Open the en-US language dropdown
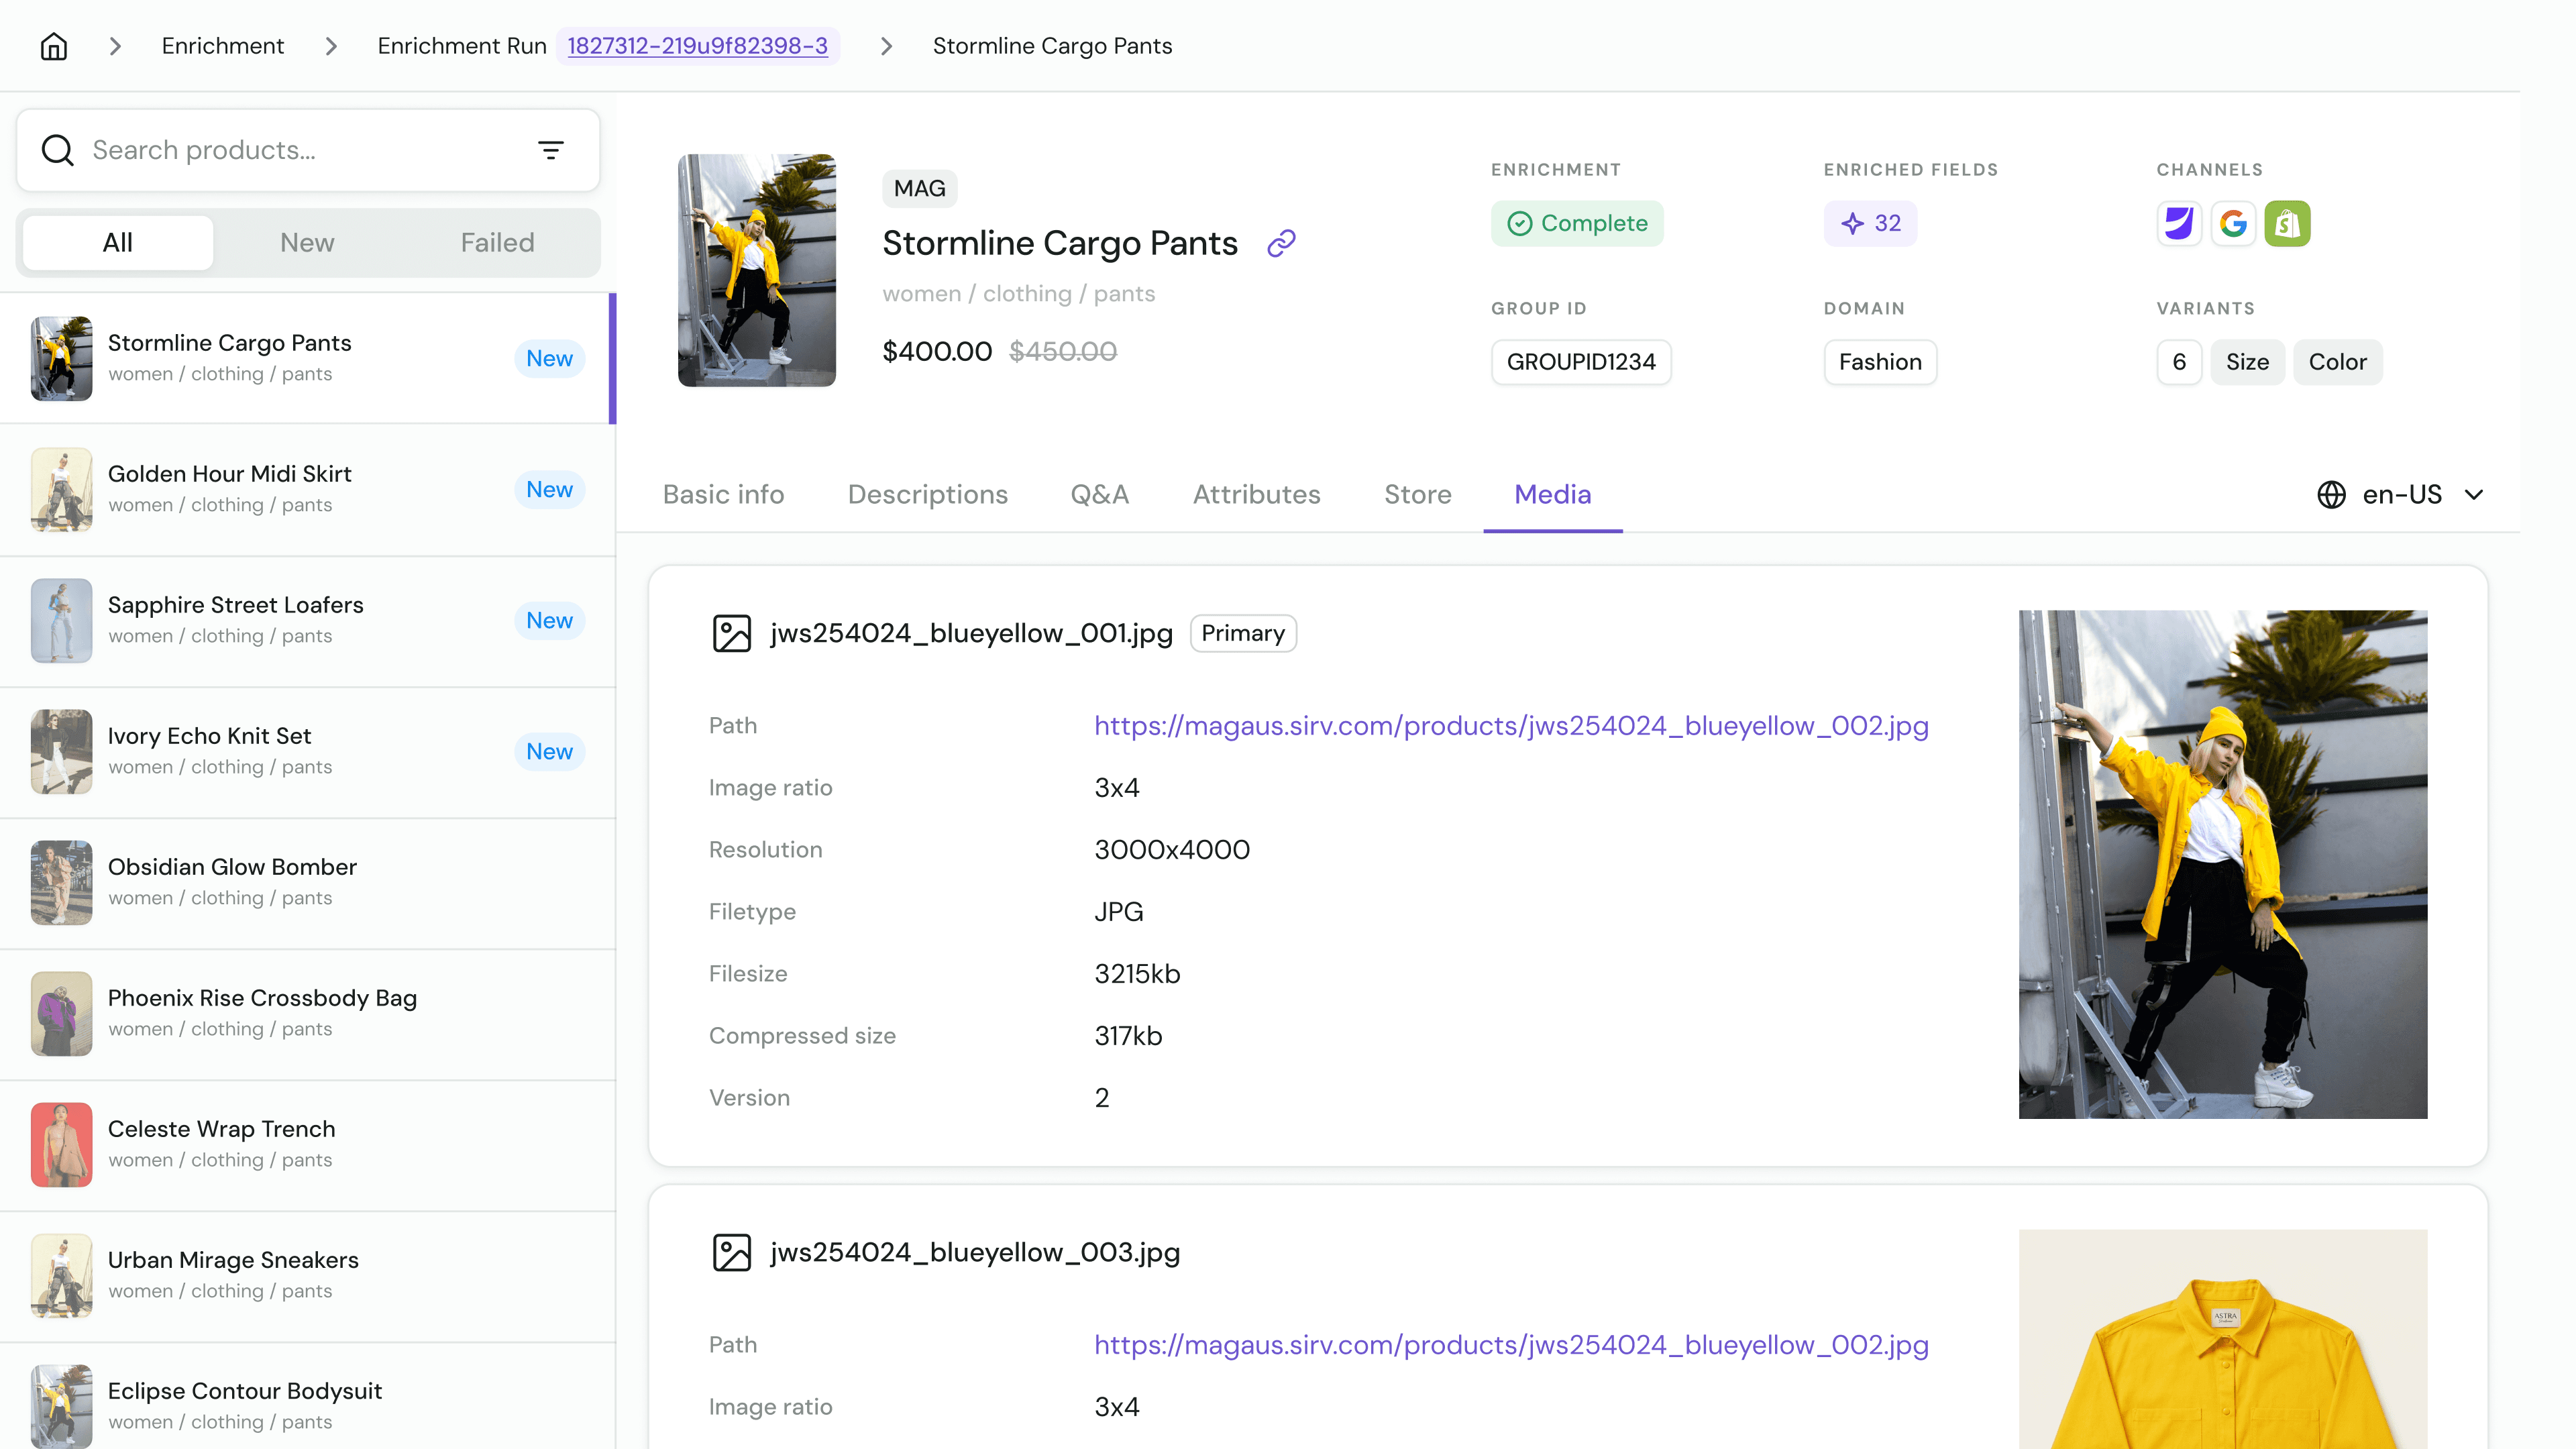Image resolution: width=2576 pixels, height=1449 pixels. (x=2401, y=494)
